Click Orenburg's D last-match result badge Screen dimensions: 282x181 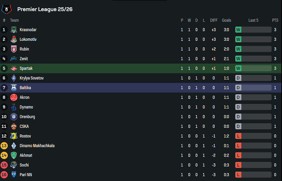tap(238, 117)
